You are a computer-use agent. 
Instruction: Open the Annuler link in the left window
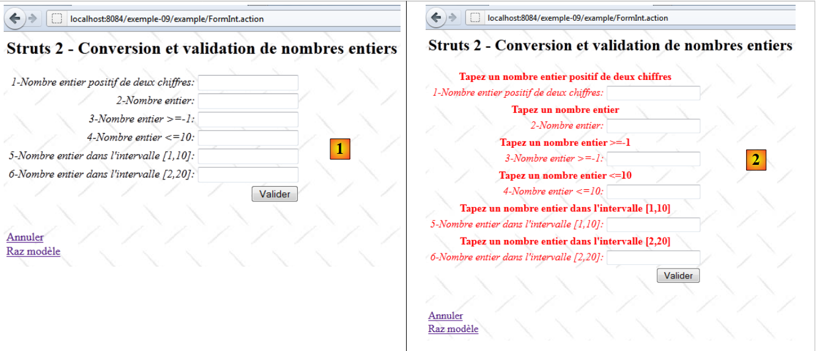[x=25, y=237]
